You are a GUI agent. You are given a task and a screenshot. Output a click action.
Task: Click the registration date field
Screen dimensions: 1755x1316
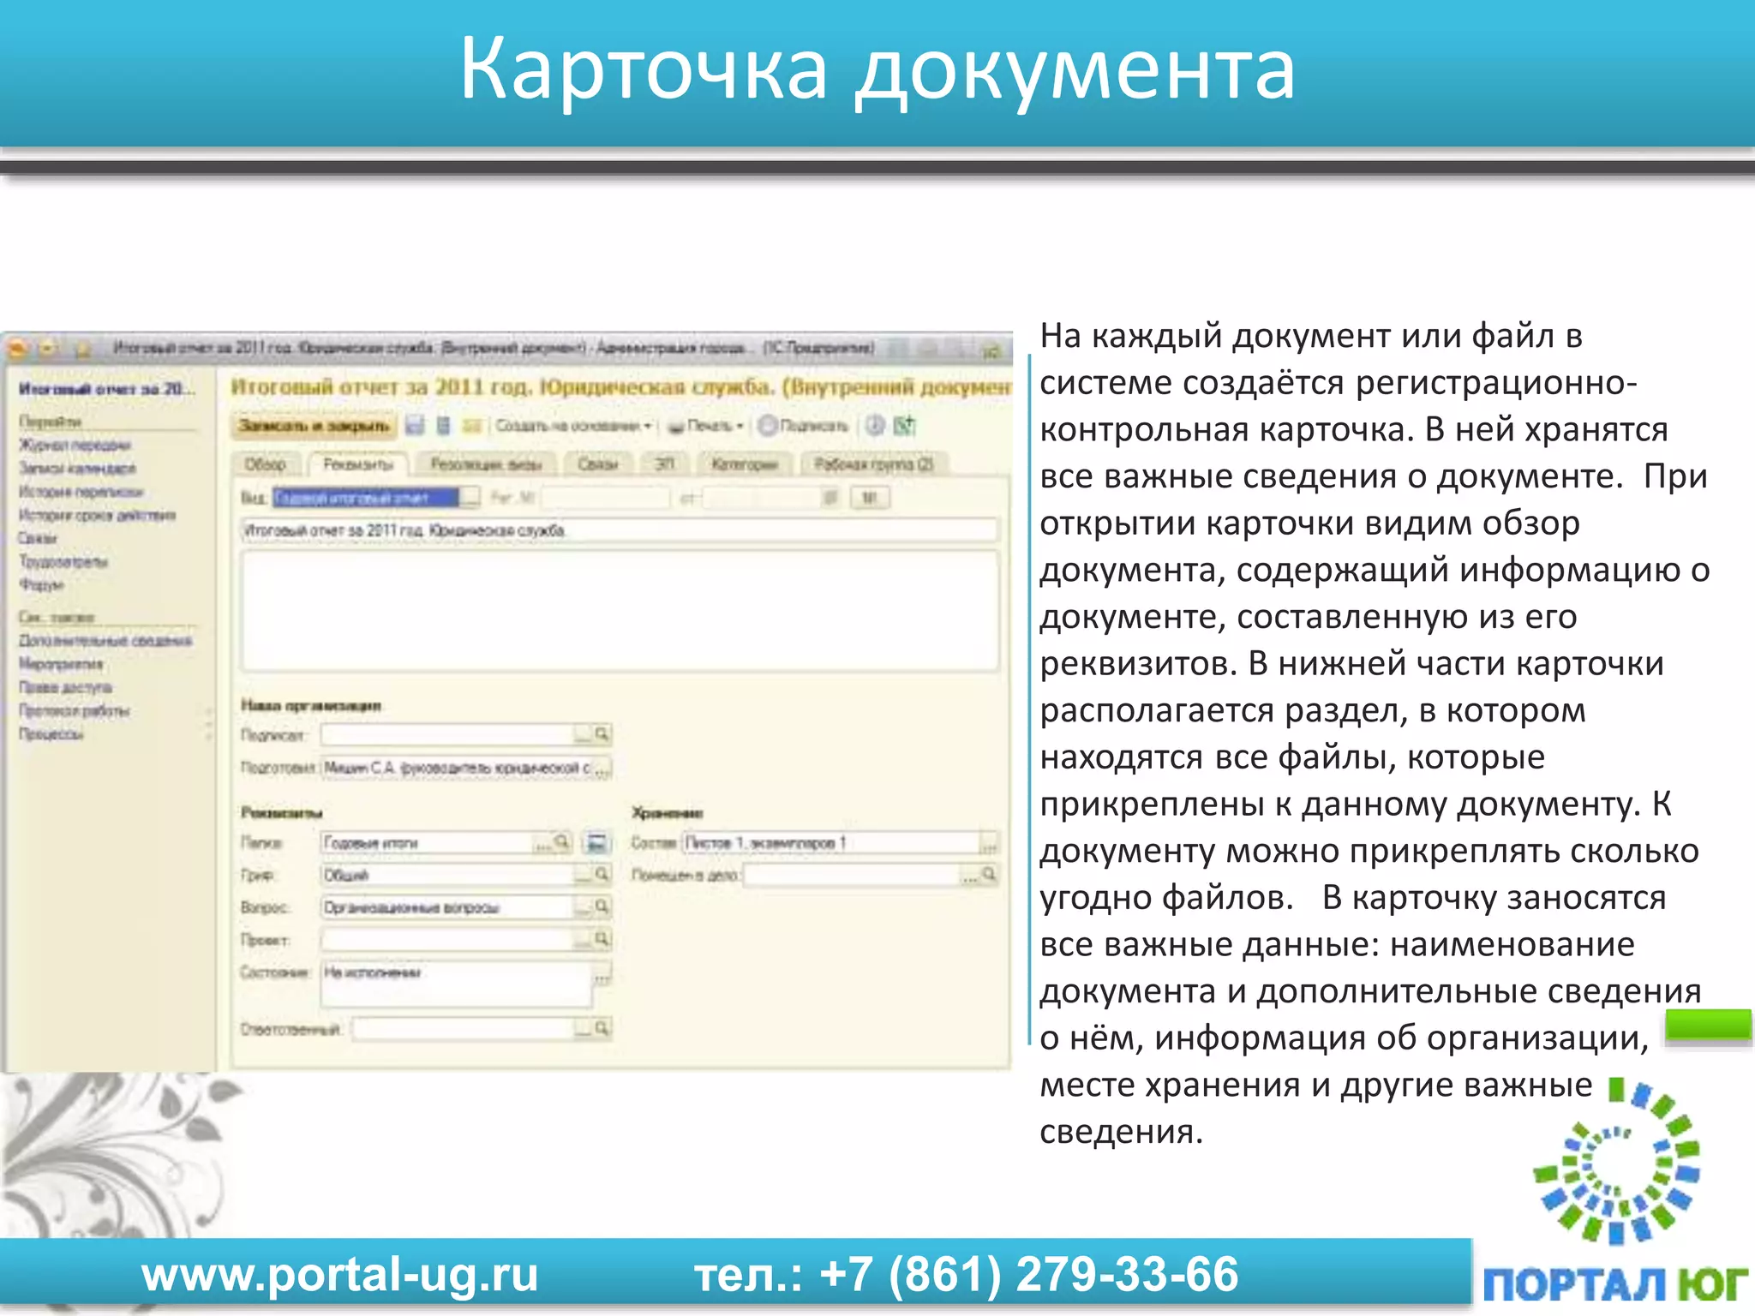pos(761,498)
